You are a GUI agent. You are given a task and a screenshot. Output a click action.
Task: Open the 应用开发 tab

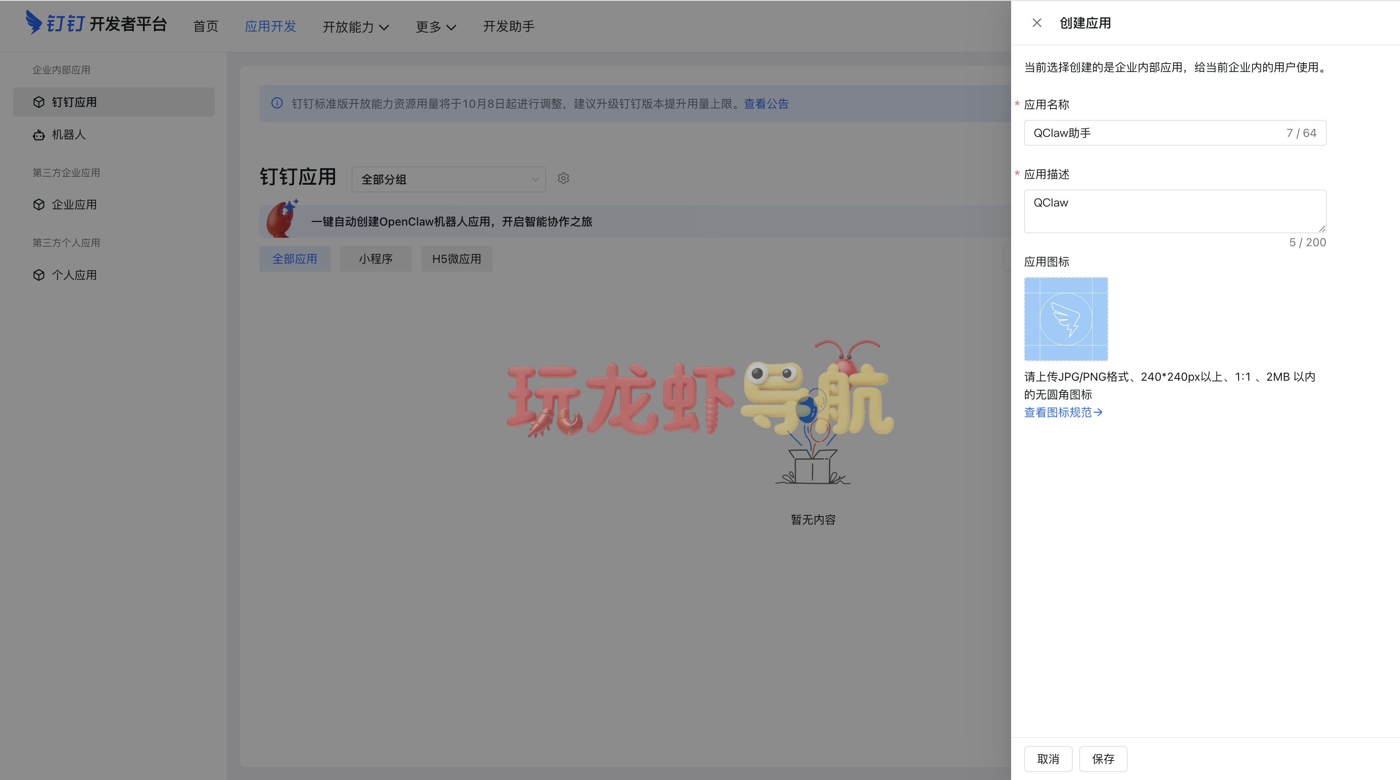point(270,26)
